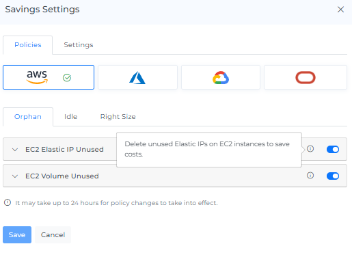Image resolution: width=352 pixels, height=257 pixels.
Task: Expand the EC2 Elastic IP Unused chevron
Action: click(x=15, y=150)
